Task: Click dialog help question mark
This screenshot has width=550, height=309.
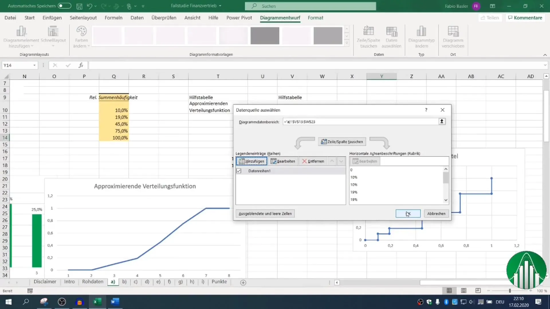Action: (426, 110)
